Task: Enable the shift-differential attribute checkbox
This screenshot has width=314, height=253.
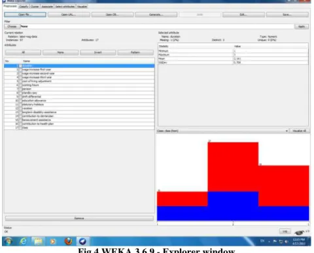Action: (x=20, y=97)
